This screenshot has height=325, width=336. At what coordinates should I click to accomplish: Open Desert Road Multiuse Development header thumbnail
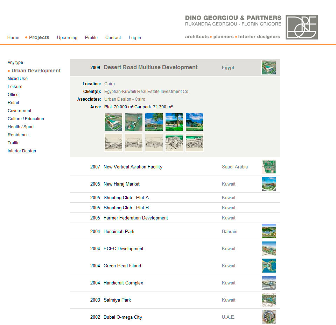(268, 67)
